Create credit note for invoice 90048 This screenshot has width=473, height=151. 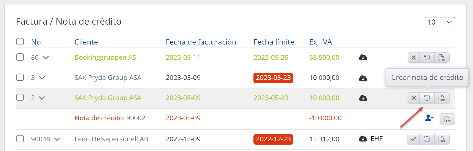coord(427,139)
